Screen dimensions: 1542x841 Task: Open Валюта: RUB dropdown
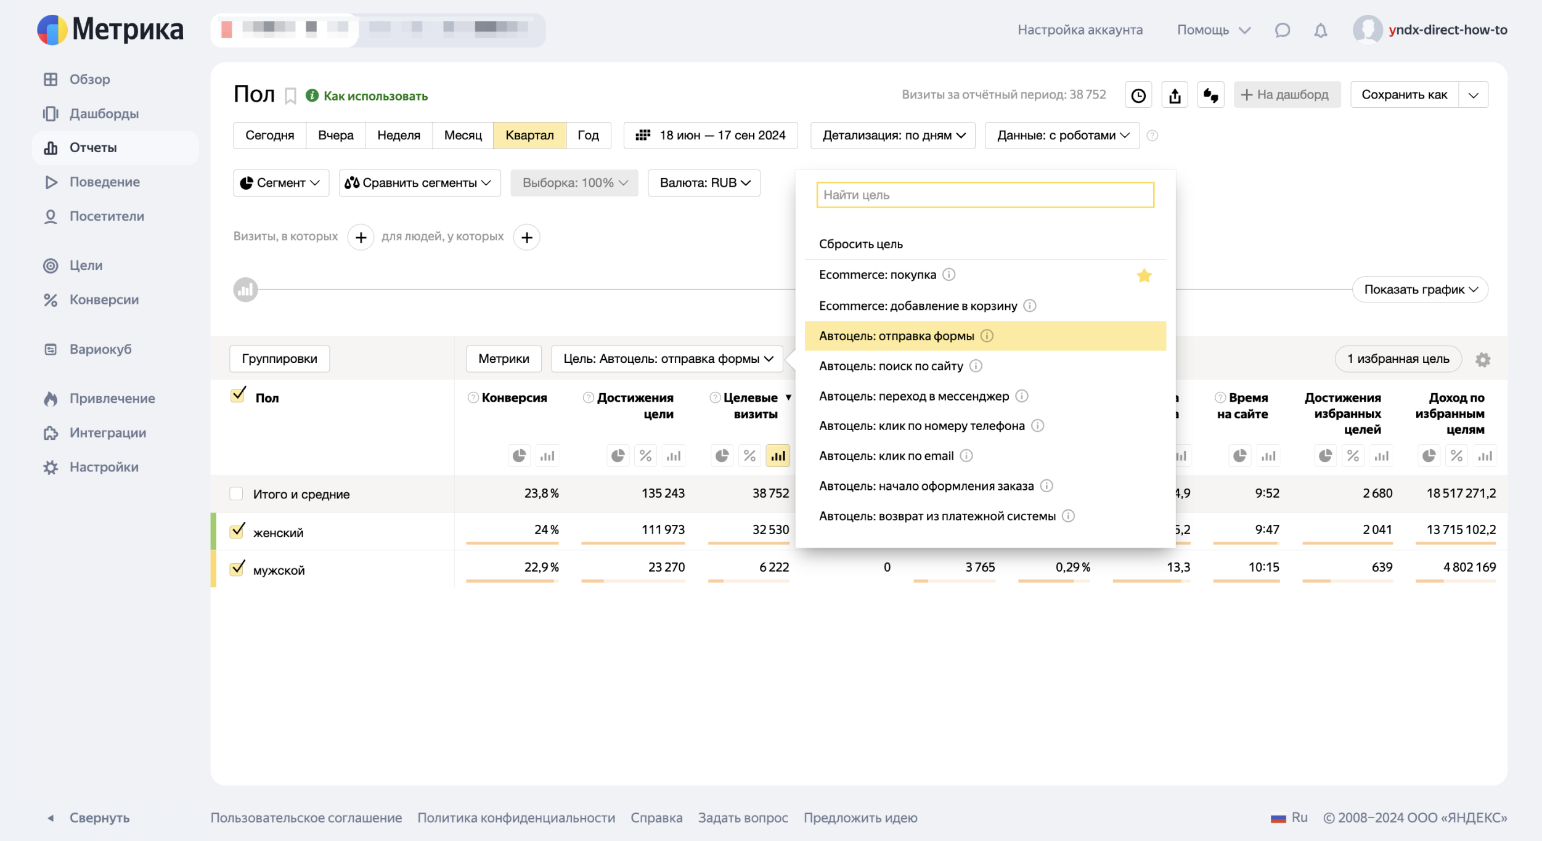coord(704,183)
